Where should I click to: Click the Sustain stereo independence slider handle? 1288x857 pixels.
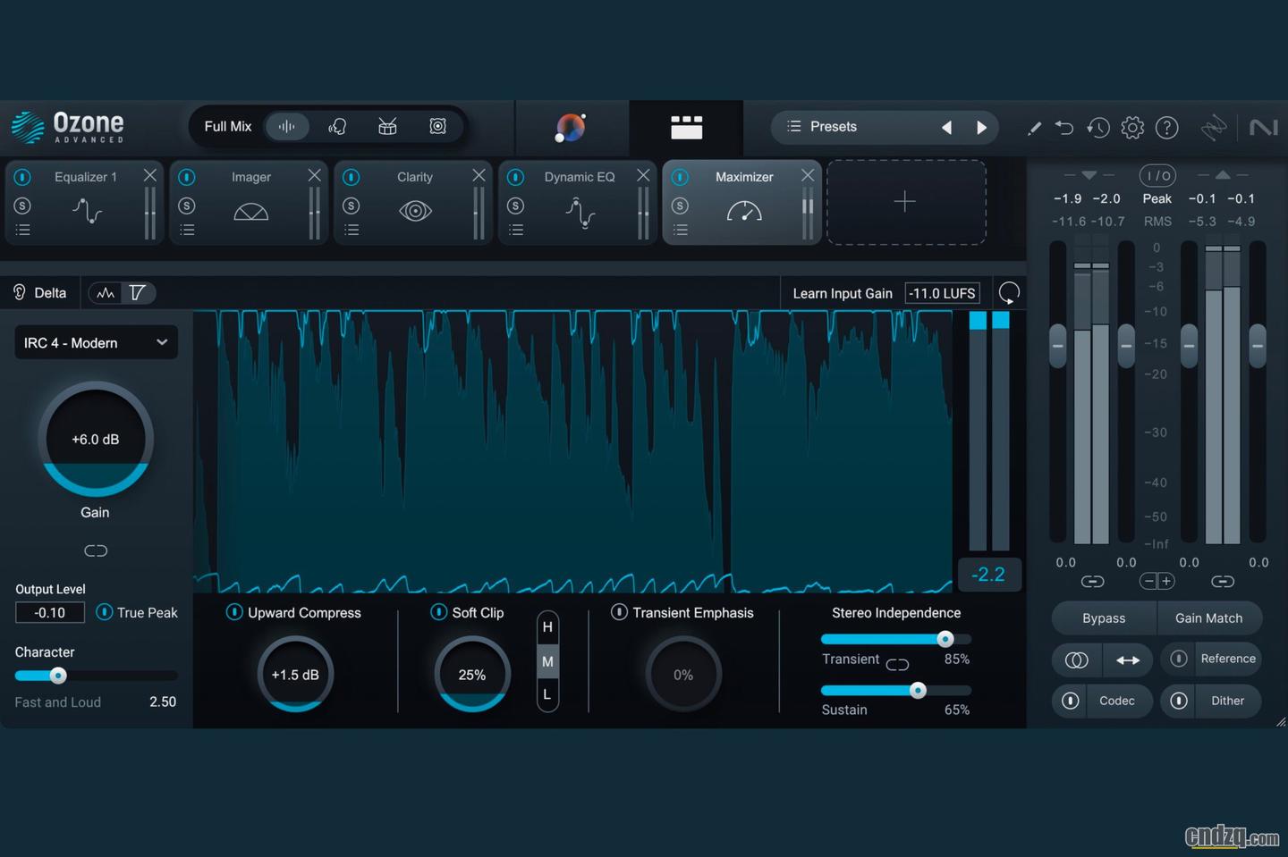[917, 690]
